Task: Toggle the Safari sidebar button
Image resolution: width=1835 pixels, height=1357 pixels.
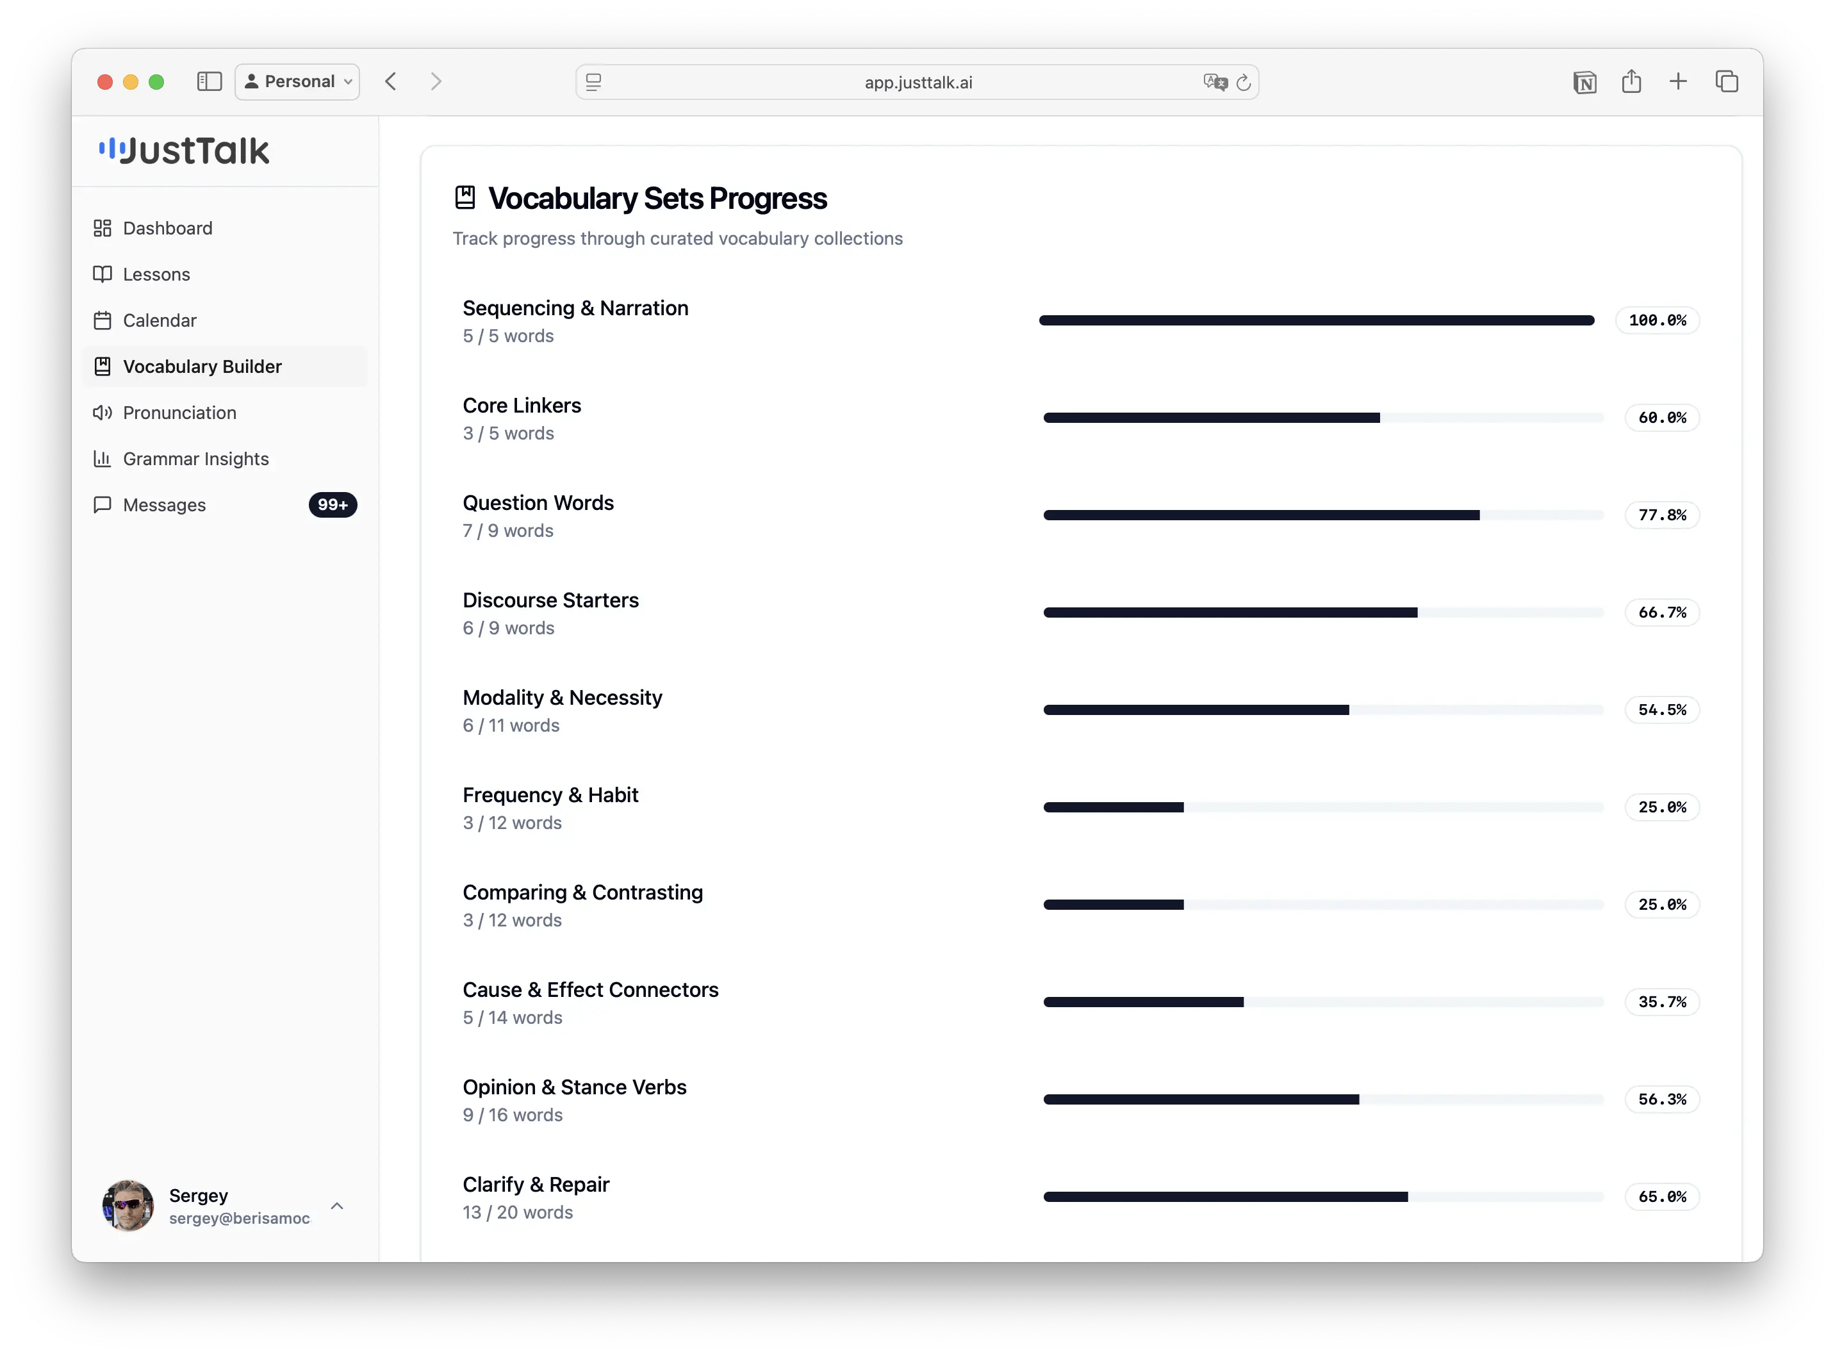Action: [x=210, y=81]
